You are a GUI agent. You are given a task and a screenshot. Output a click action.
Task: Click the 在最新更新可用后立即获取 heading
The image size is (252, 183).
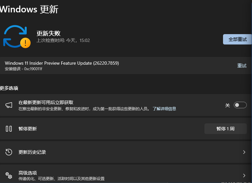[x=46, y=102]
